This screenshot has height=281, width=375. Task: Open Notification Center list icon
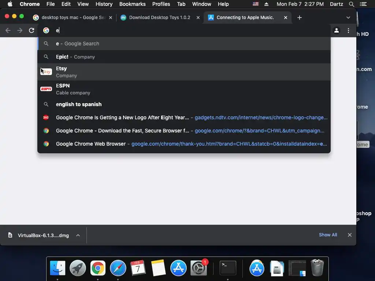coord(363,4)
